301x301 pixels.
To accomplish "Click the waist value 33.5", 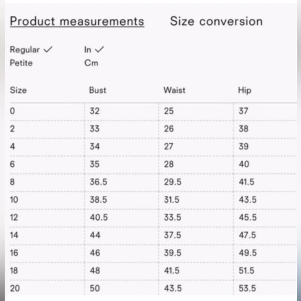I will [172, 217].
